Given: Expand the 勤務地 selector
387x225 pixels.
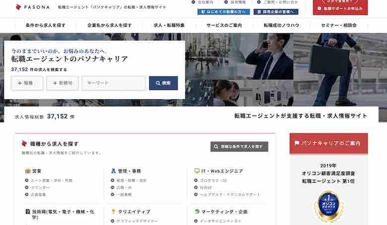Looking at the screenshot, I should [x=63, y=83].
